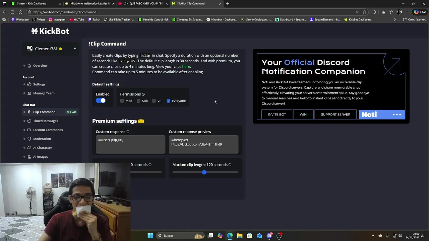The image size is (429, 241).
Task: Check the Sub permission box
Action: click(138, 101)
